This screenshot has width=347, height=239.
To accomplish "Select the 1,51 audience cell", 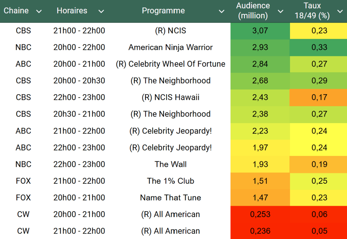I will [260, 181].
